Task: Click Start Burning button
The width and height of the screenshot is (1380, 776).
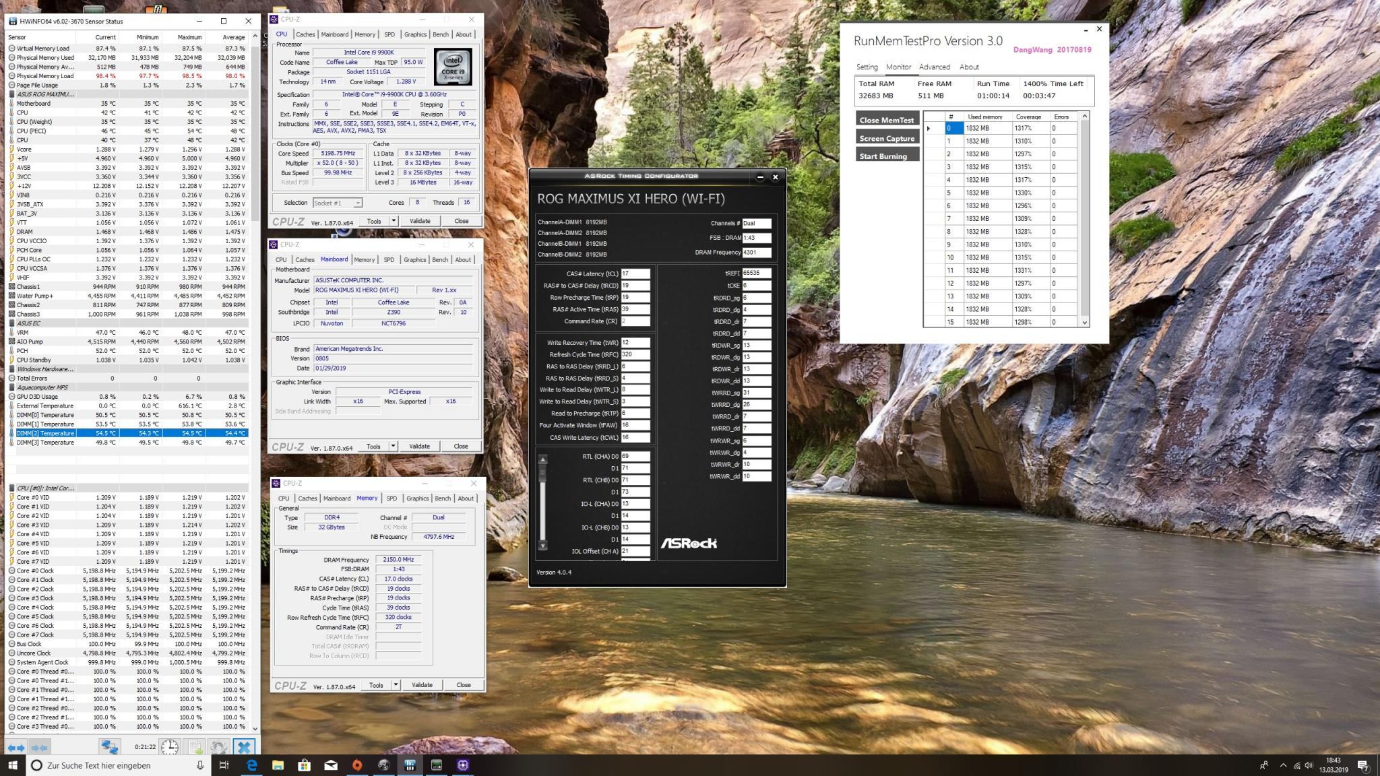Action: (x=887, y=156)
